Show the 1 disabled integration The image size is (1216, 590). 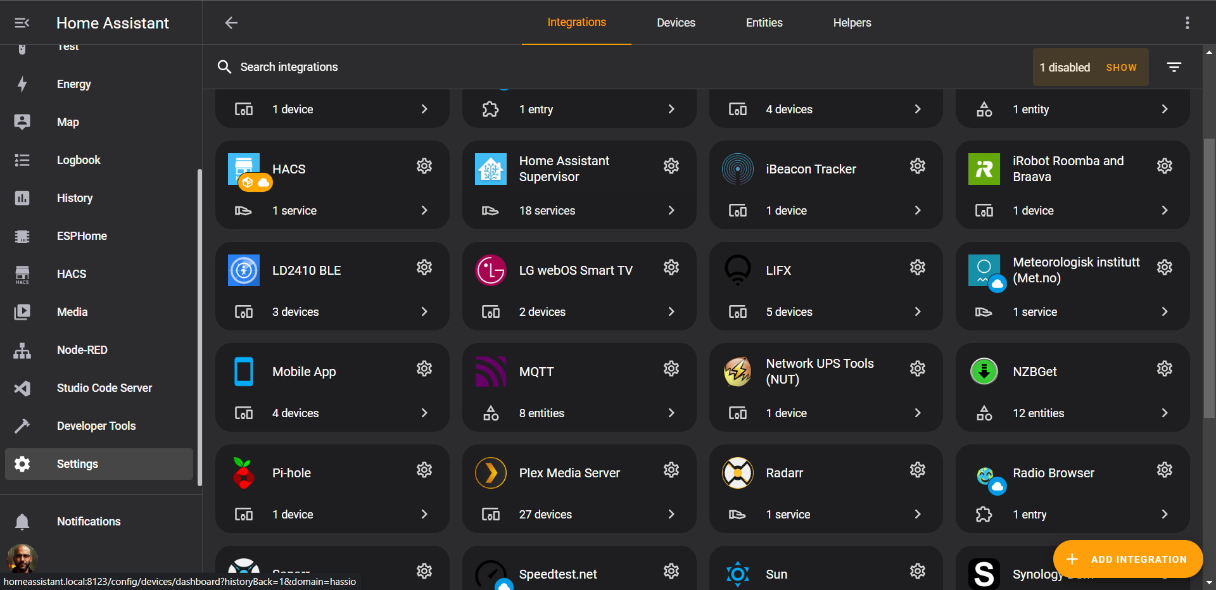click(1121, 67)
